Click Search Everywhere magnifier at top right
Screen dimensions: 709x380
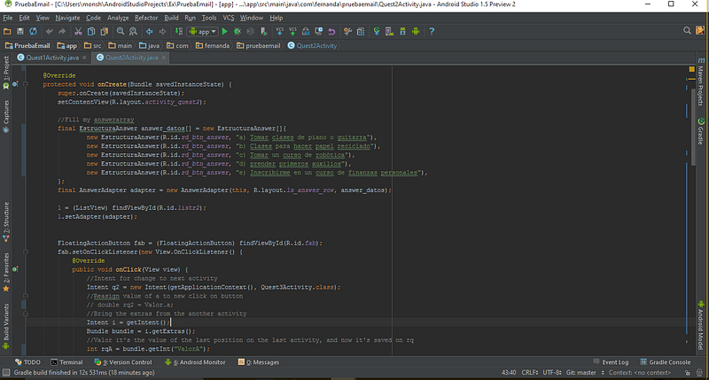pos(687,31)
